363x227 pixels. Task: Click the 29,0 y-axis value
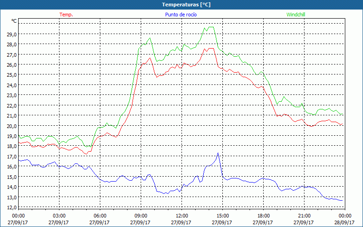pos(12,34)
